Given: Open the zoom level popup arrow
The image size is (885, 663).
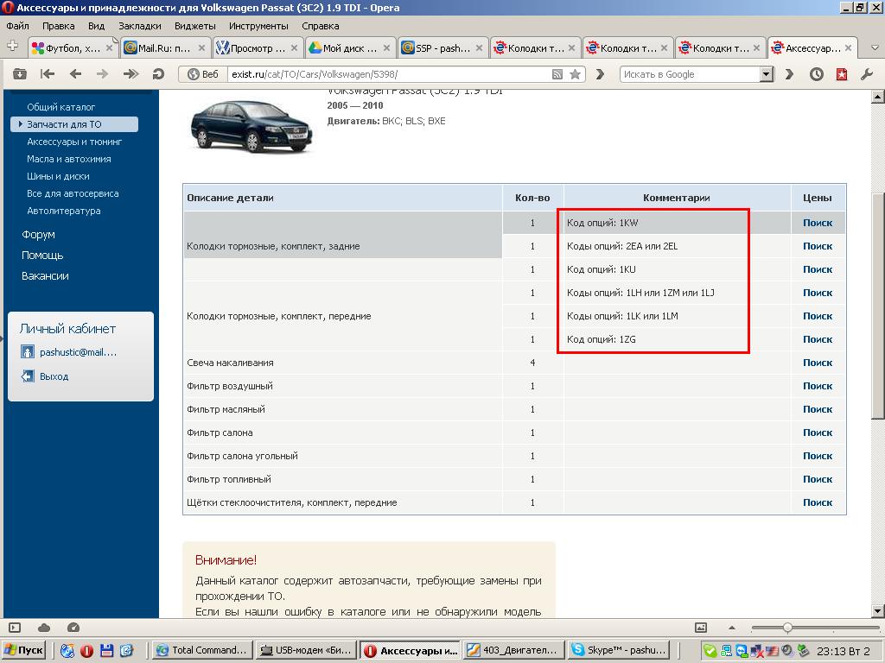Looking at the screenshot, I should (x=733, y=628).
